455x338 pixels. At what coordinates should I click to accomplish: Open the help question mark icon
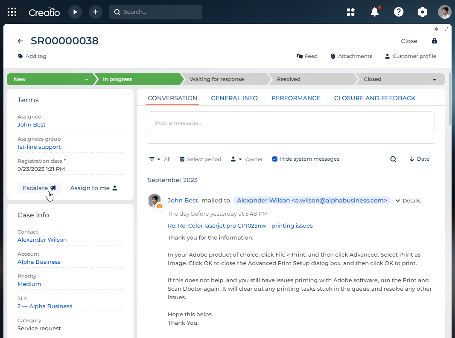coord(399,12)
